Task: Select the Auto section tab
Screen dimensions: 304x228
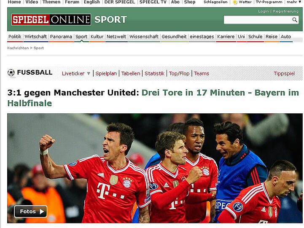Action: click(x=286, y=37)
